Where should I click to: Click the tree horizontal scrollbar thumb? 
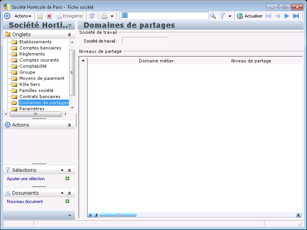[36, 114]
